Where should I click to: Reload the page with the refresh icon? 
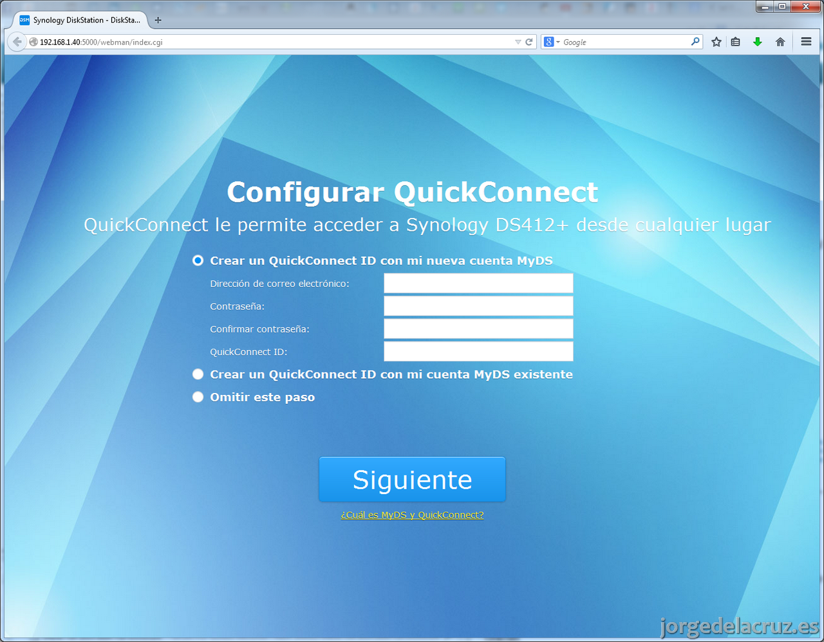tap(529, 42)
